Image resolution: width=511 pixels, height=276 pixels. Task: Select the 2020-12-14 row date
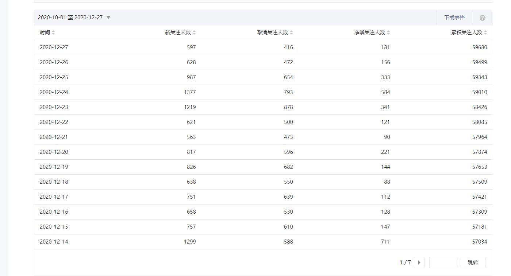(54, 242)
